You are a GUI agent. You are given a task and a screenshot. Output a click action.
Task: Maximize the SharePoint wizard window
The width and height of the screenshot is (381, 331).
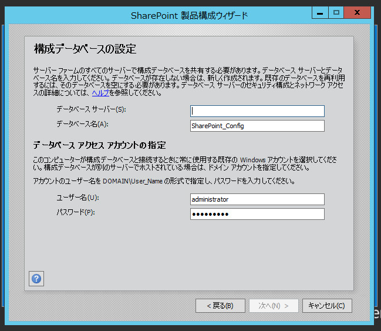click(336, 13)
